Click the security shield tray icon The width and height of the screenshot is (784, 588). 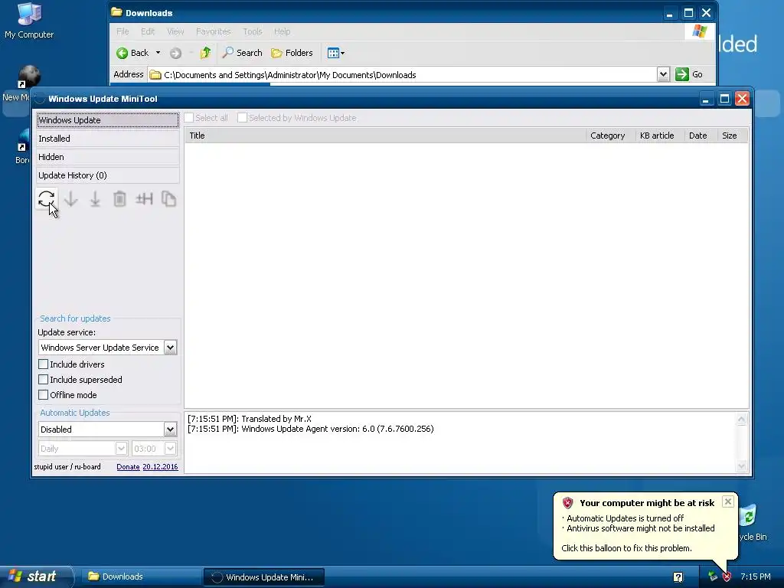[727, 577]
